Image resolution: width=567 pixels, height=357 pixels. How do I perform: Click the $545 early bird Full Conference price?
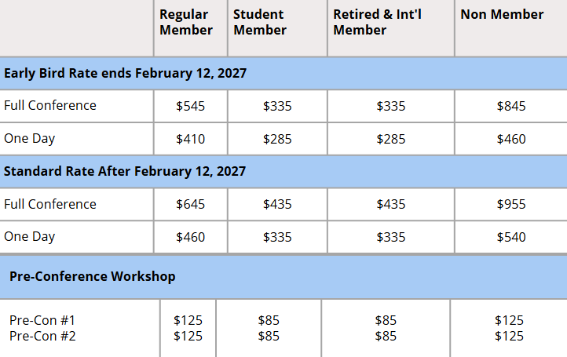tap(190, 106)
